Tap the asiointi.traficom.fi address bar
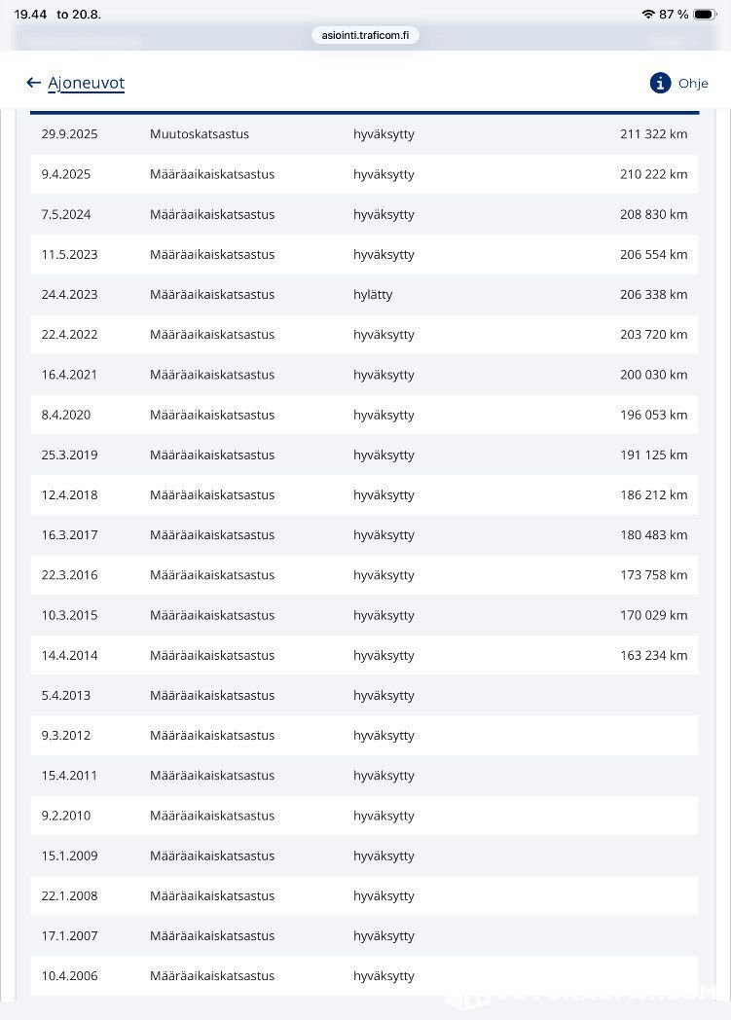The height and width of the screenshot is (1020, 731). 365,35
